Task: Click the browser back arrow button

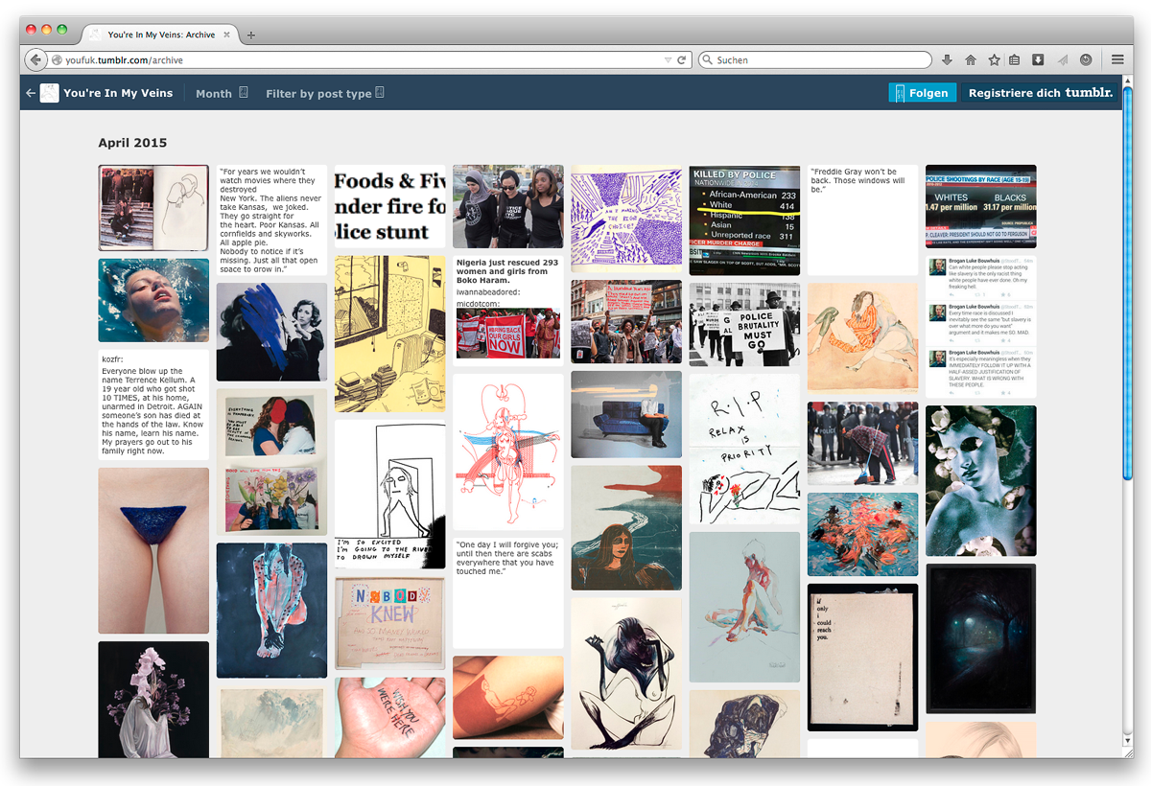Action: coord(35,60)
